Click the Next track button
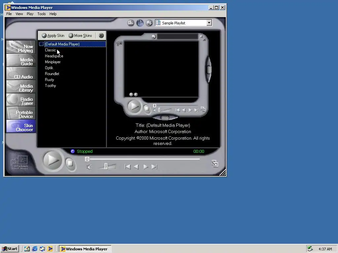338x253 pixels. (154, 167)
